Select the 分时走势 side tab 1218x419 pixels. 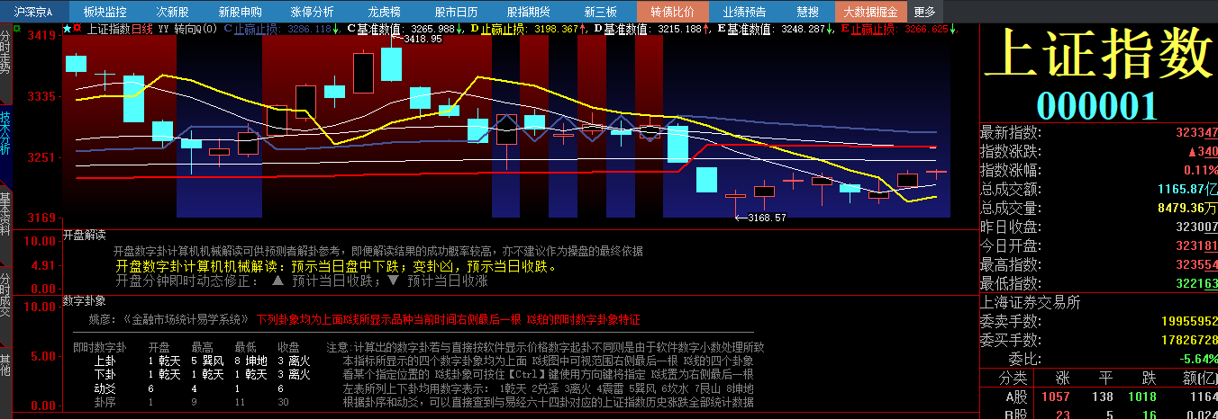tap(5, 56)
